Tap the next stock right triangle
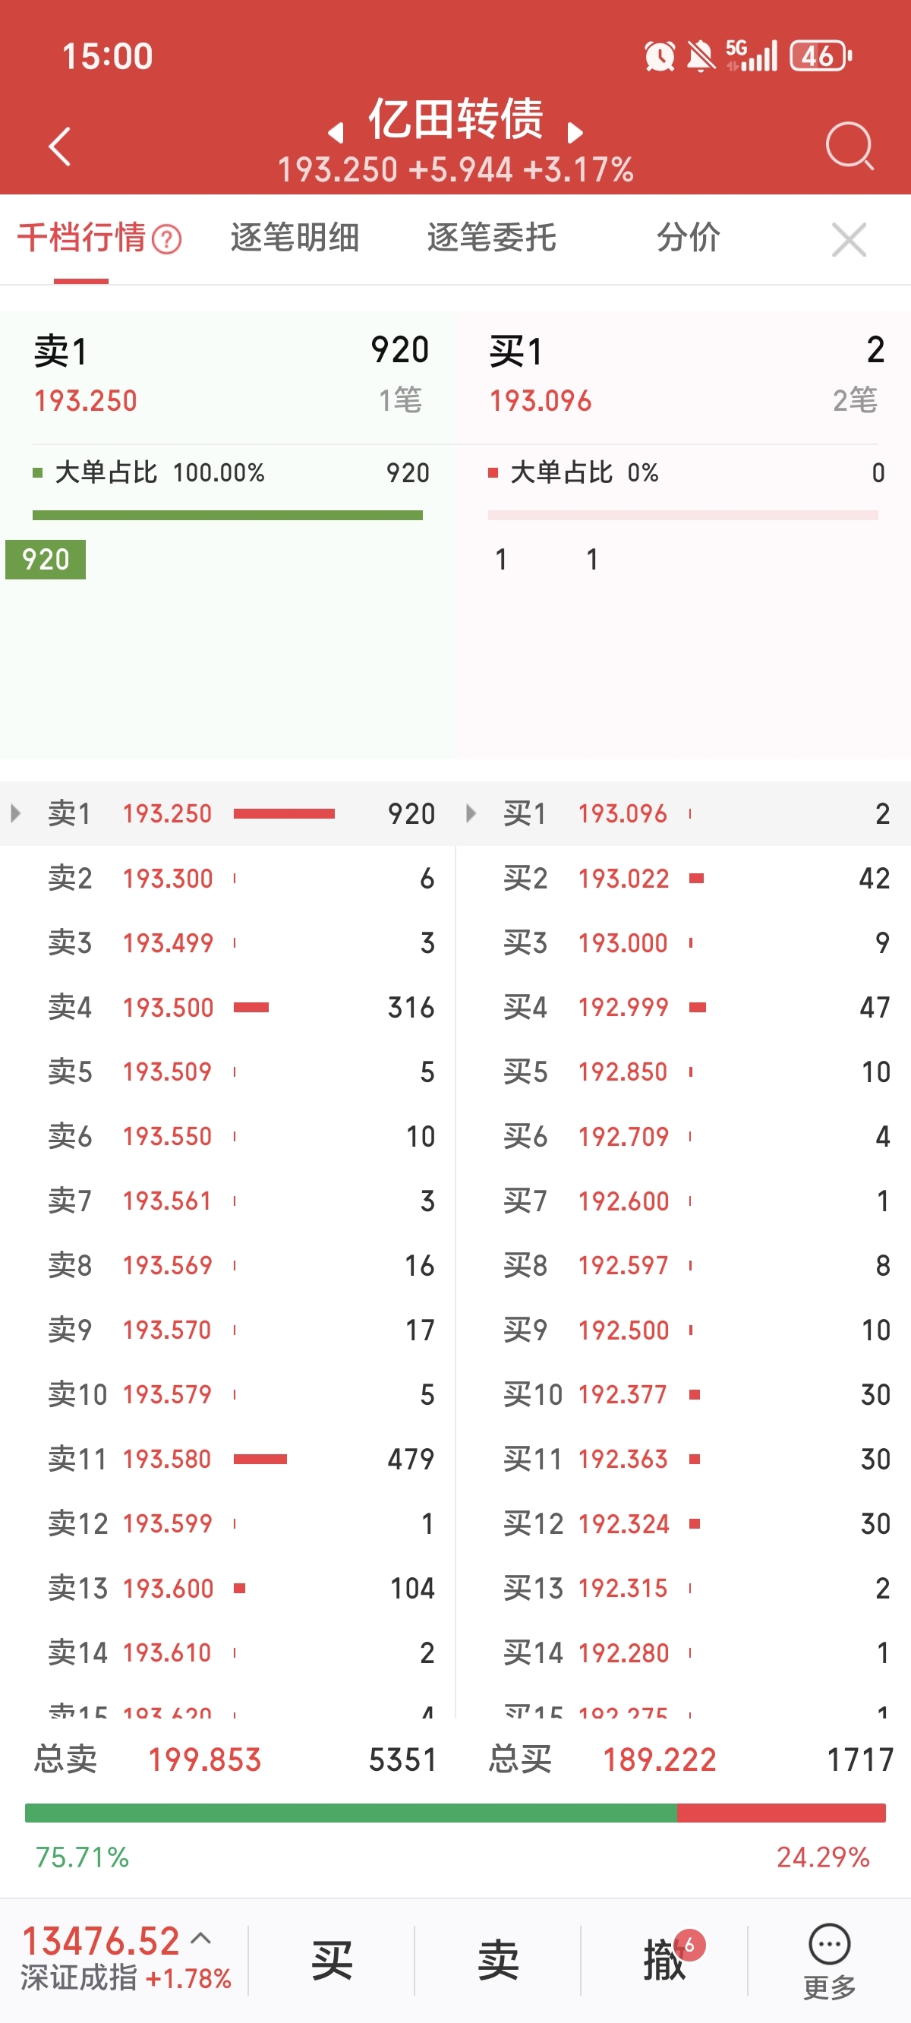The height and width of the screenshot is (2023, 911). (x=575, y=133)
